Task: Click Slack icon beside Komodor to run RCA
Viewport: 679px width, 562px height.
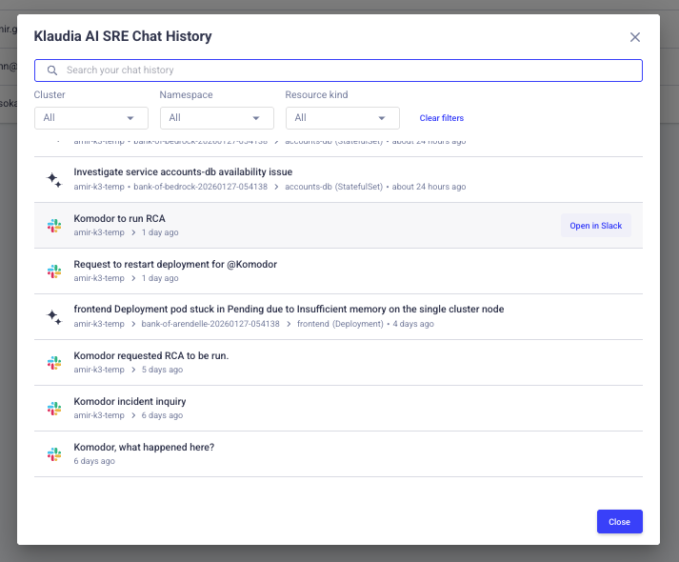Action: pos(54,226)
